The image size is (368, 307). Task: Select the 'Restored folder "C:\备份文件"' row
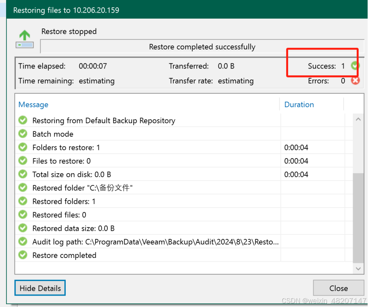point(184,188)
